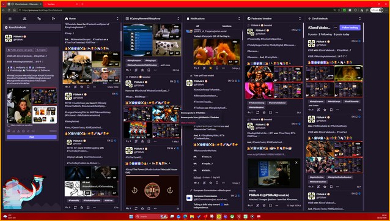Click the purple Post button
390x221 pixels.
click(x=32, y=137)
